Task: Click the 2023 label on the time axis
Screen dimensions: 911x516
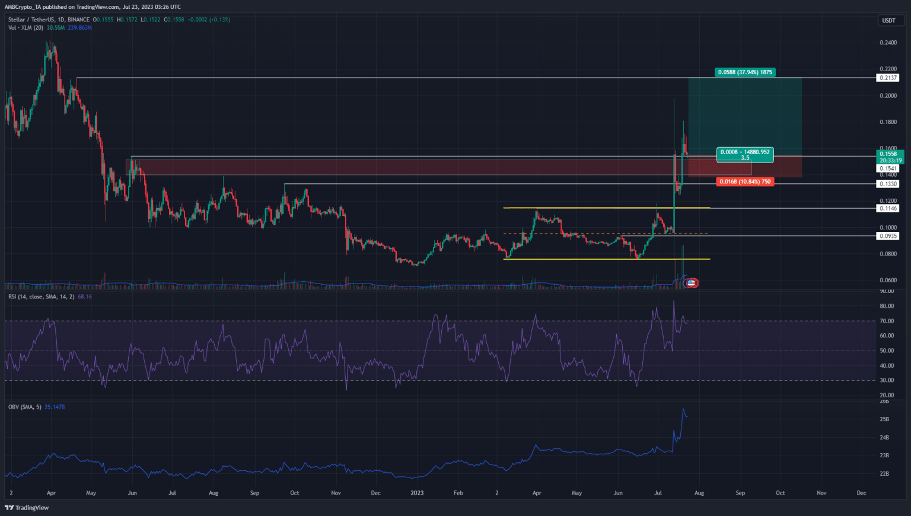Action: pyautogui.click(x=417, y=492)
